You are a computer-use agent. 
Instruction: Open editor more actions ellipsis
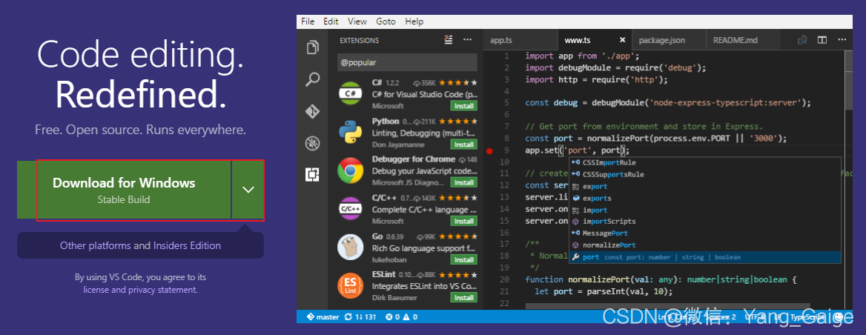[842, 40]
